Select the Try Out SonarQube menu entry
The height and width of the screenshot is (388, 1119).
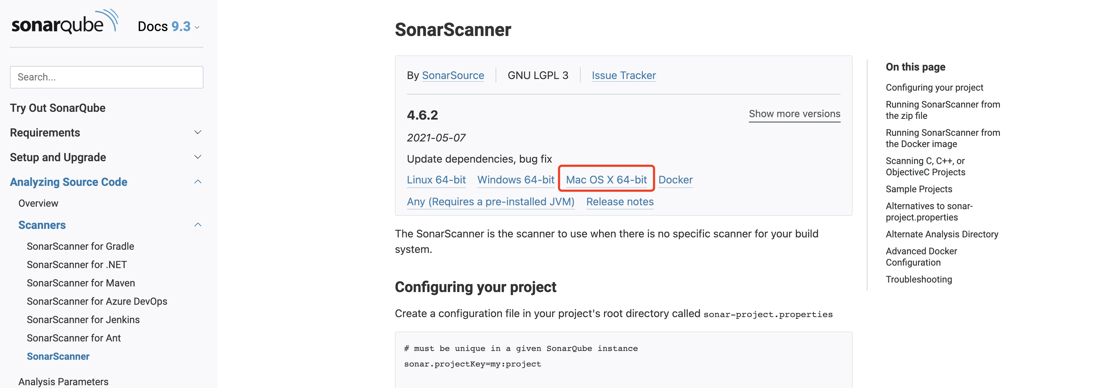58,108
